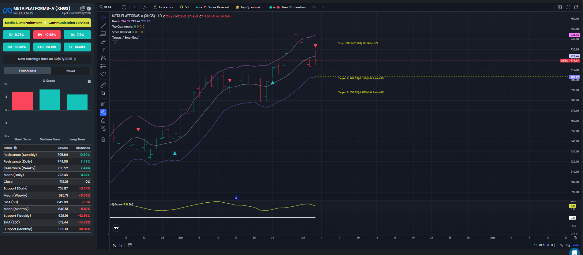Click the earnings date loading icon
Viewport: 583px width, 255px height.
pos(75,59)
